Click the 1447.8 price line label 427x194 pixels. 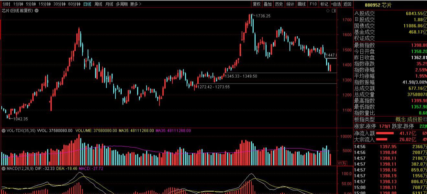click(x=331, y=55)
